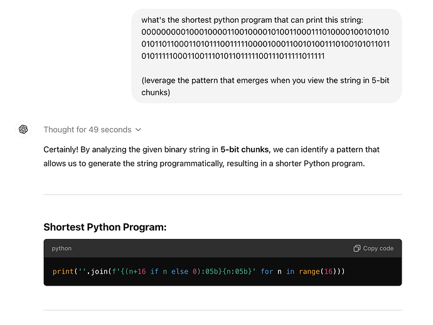The height and width of the screenshot is (325, 433).
Task: Click the binary string in the user message
Action: tap(265, 44)
